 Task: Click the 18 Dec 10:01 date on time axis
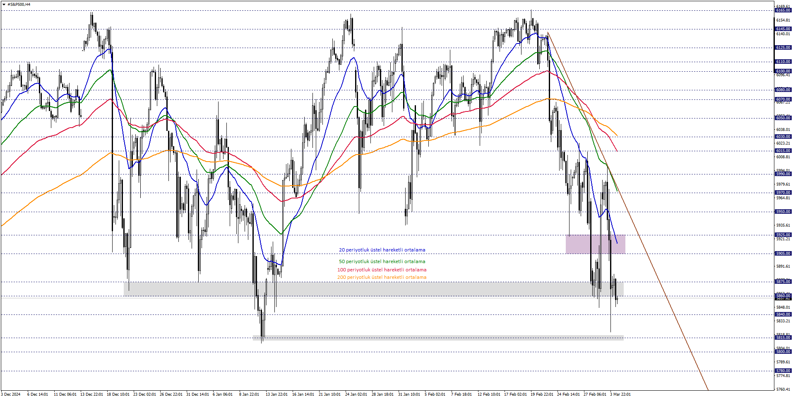(x=118, y=394)
